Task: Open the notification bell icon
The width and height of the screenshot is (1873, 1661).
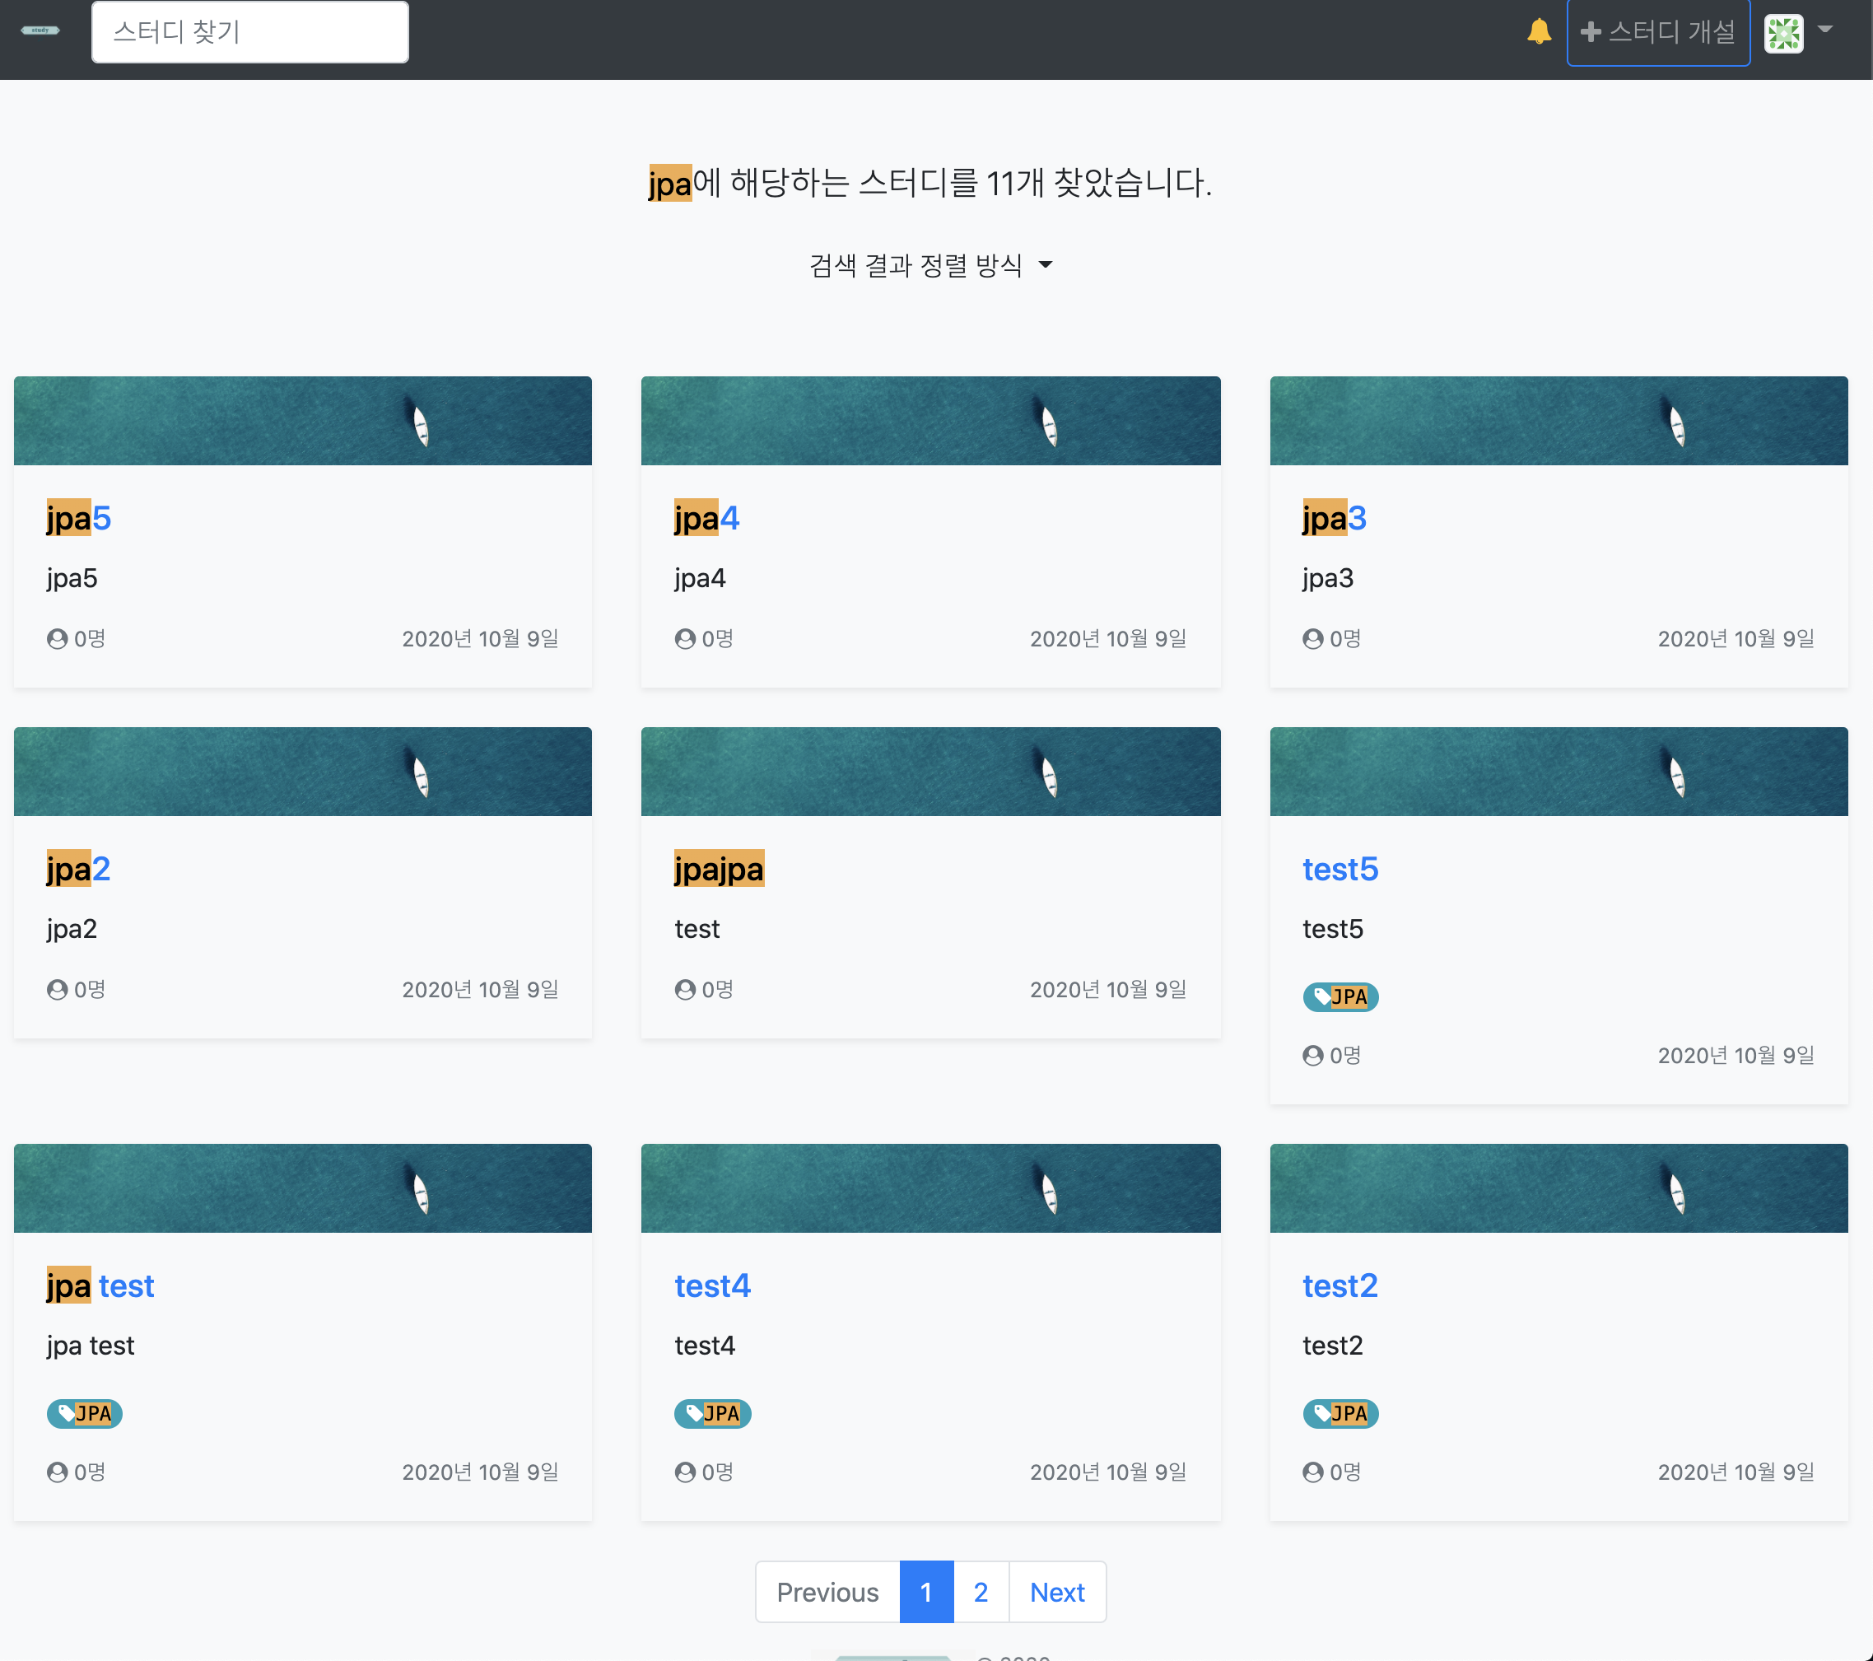Action: click(x=1539, y=31)
